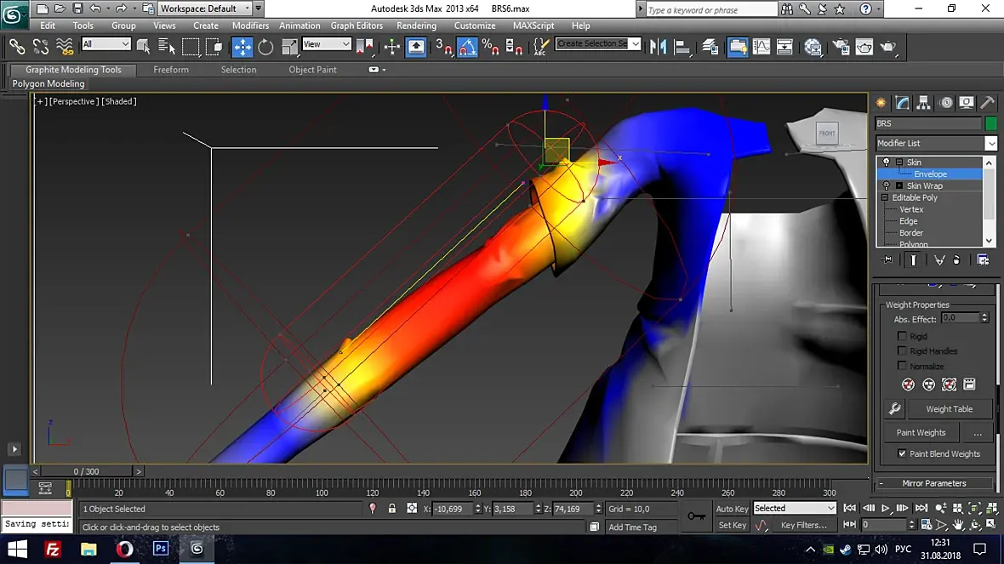The width and height of the screenshot is (1004, 564).
Task: Open painter options ellipsis button
Action: 977,433
